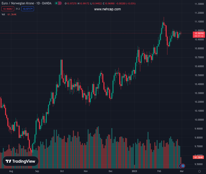Open chart settings gear icon
The height and width of the screenshot is (174, 206).
tap(199, 171)
